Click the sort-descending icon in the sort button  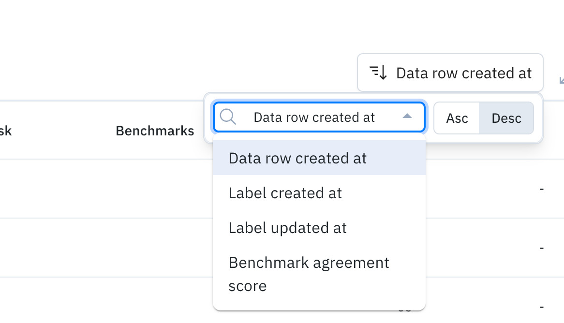(x=379, y=73)
